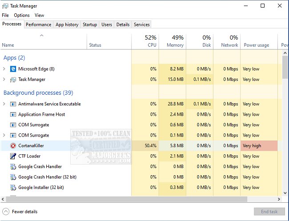Click the Antimalware Service Executable icon
Screen dimensions: 289x221
[13, 104]
